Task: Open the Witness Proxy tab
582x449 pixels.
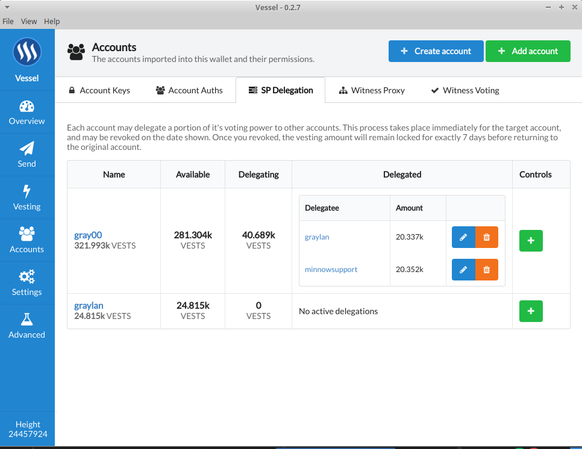Action: coord(372,90)
